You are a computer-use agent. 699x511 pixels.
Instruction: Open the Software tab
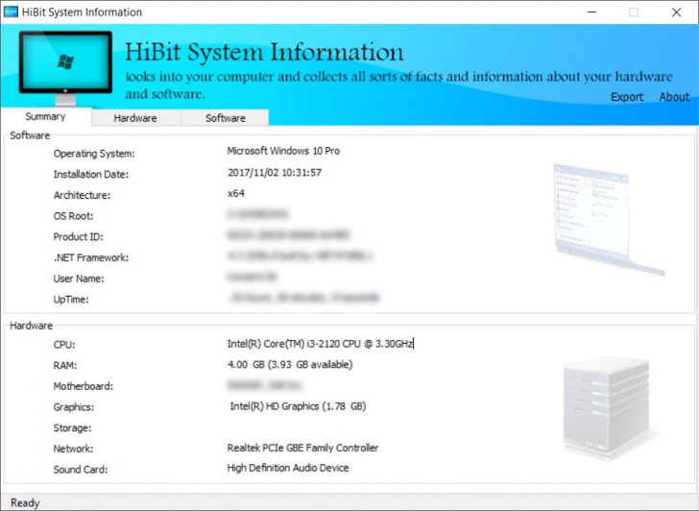(x=226, y=118)
